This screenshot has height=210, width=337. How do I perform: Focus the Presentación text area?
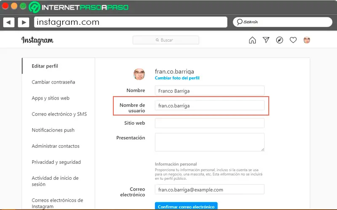pyautogui.click(x=209, y=142)
